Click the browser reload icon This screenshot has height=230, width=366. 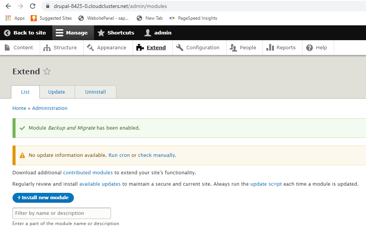pyautogui.click(x=33, y=6)
